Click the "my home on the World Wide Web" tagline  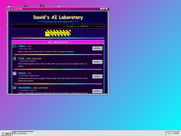click(58, 22)
